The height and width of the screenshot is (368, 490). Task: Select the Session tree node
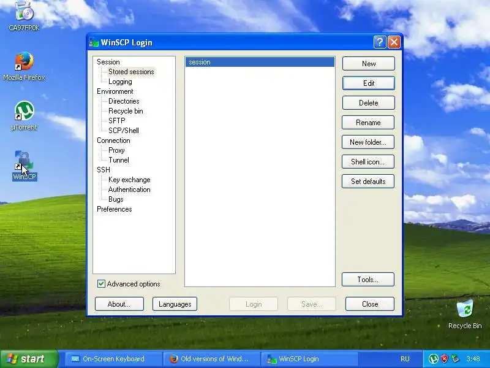click(x=108, y=62)
